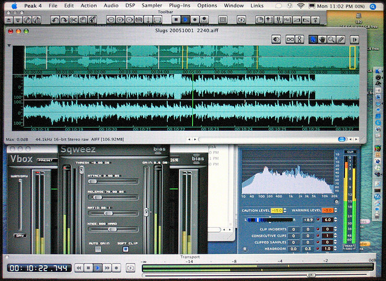
Task: Toggle the loop playback button in Transport
Action: (x=130, y=268)
